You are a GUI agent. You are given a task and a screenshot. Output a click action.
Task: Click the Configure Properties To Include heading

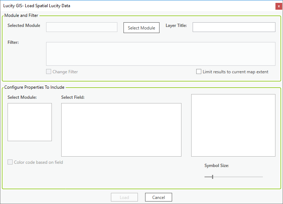(x=34, y=87)
